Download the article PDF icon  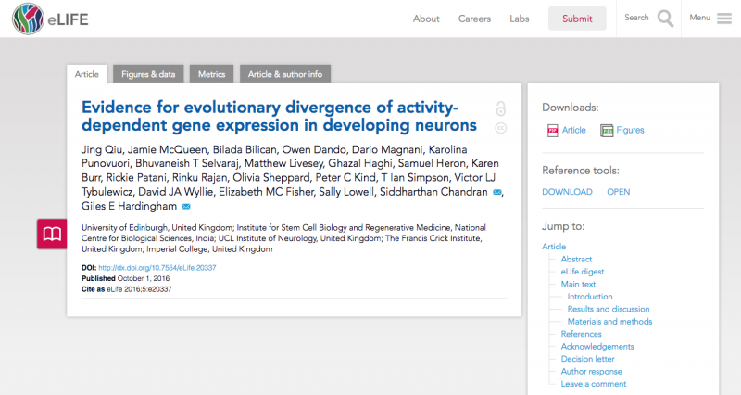coord(553,131)
